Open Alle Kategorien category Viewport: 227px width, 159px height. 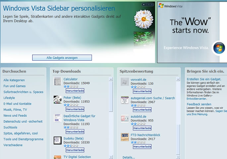[14, 80]
